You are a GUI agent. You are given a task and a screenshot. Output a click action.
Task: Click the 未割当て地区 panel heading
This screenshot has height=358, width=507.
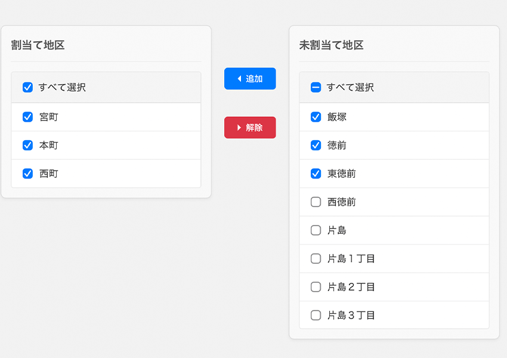(331, 45)
